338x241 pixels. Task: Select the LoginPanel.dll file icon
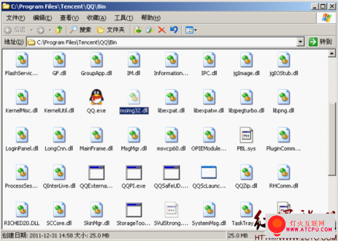pyautogui.click(x=22, y=135)
